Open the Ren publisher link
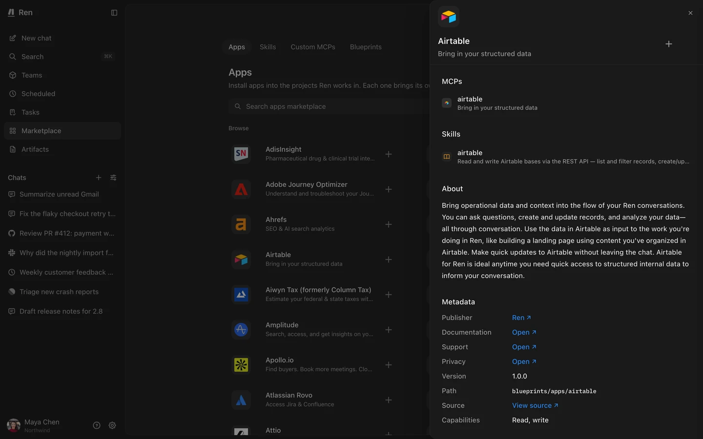This screenshot has height=439, width=703. coord(521,318)
